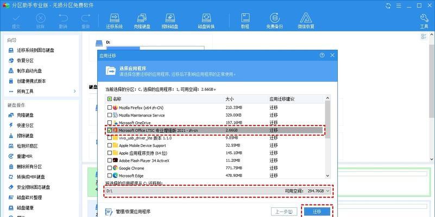This screenshot has width=435, height=217.
Task: Select the Mozilla Firefox 210.35MB size cell
Action: (x=234, y=107)
